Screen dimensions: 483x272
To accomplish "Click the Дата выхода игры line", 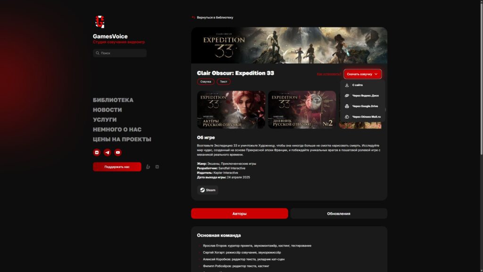I will click(223, 178).
